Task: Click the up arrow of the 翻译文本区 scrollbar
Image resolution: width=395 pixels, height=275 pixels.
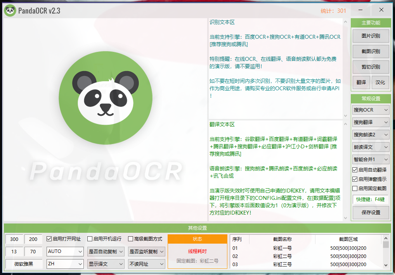Action: click(x=345, y=124)
